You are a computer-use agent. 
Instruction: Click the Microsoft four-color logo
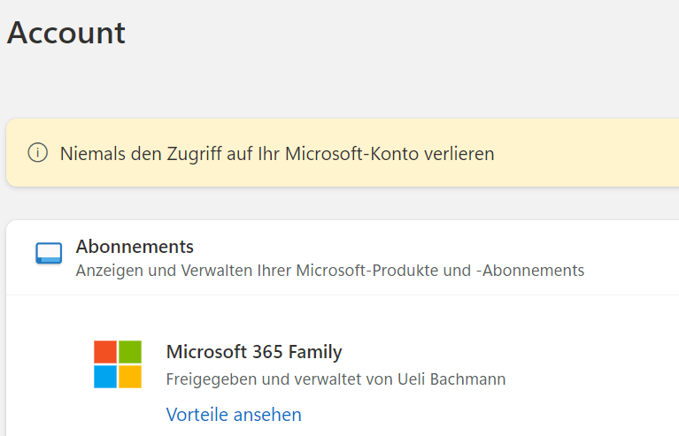[118, 364]
